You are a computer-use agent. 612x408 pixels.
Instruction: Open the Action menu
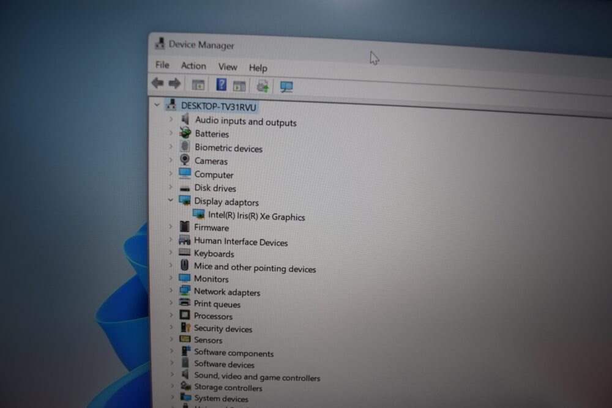pos(193,66)
